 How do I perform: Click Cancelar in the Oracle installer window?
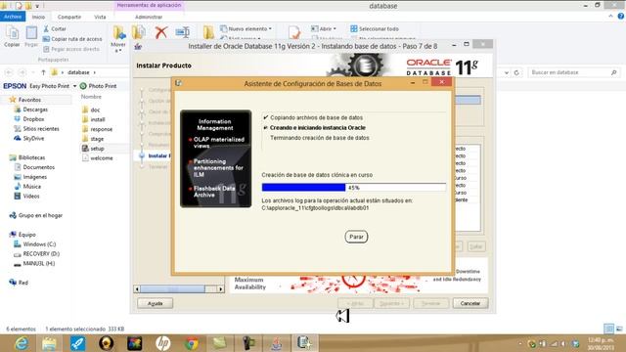tap(469, 303)
